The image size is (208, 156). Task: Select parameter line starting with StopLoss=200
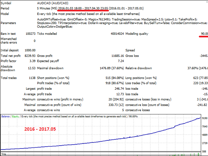click(x=122, y=23)
